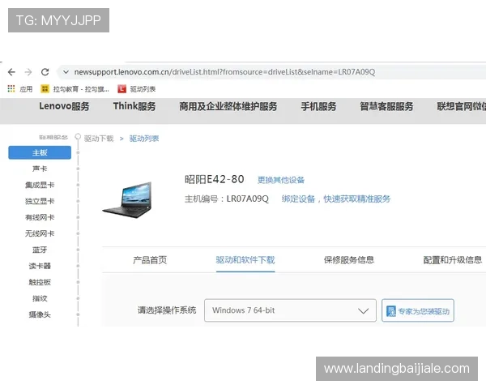486x389 pixels.
Task: Select 有线网卡 category in sidebar
Action: 40,217
